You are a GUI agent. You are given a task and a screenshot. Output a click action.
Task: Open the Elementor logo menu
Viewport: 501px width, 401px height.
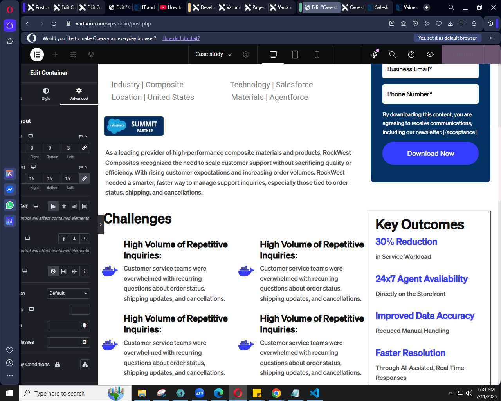37,54
